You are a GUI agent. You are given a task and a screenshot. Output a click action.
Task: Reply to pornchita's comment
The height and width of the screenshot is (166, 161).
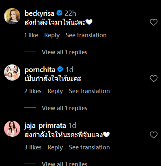point(55,91)
